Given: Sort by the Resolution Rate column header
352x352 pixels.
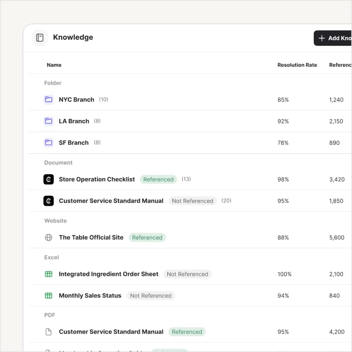Looking at the screenshot, I should pos(297,65).
